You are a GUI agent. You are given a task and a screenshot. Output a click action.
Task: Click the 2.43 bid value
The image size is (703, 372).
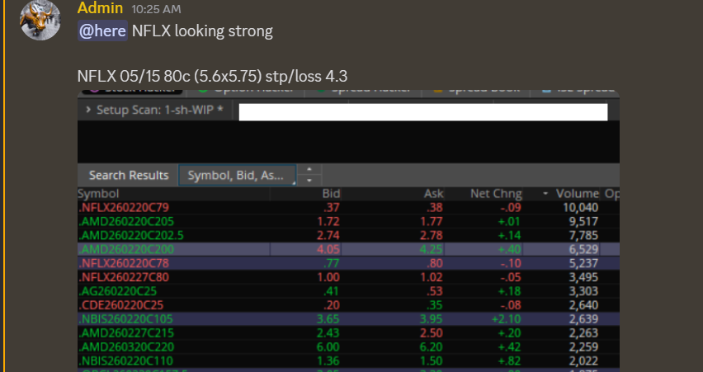tap(328, 333)
